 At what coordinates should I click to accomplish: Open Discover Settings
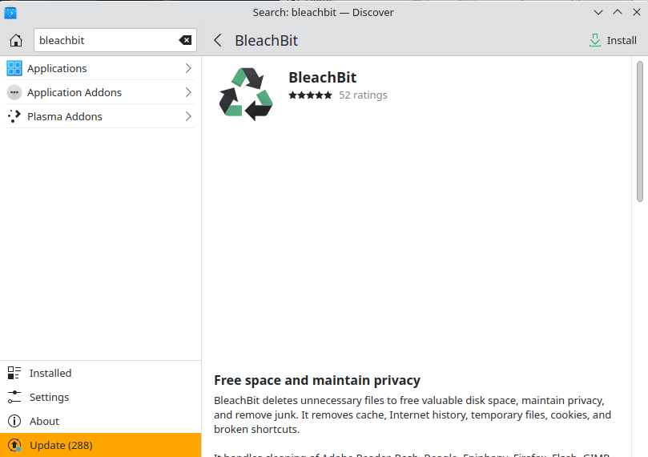[x=100, y=397]
